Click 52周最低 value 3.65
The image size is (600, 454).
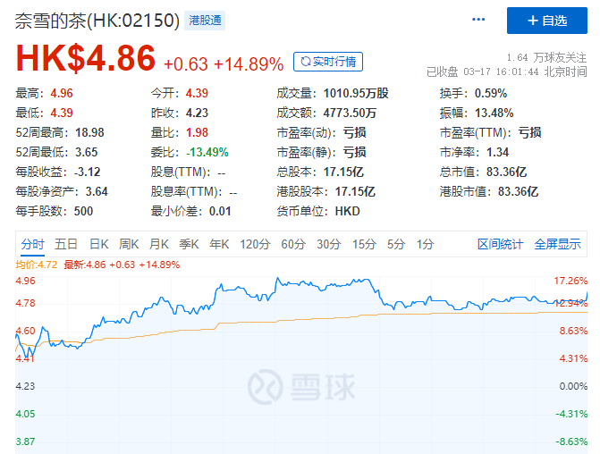(86, 152)
